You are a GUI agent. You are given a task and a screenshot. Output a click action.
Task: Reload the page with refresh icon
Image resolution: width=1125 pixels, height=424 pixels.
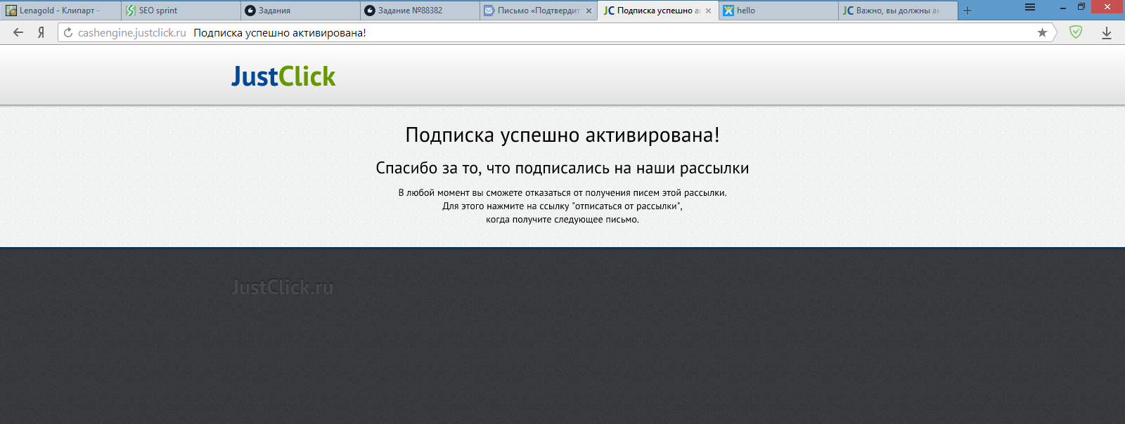click(x=68, y=32)
